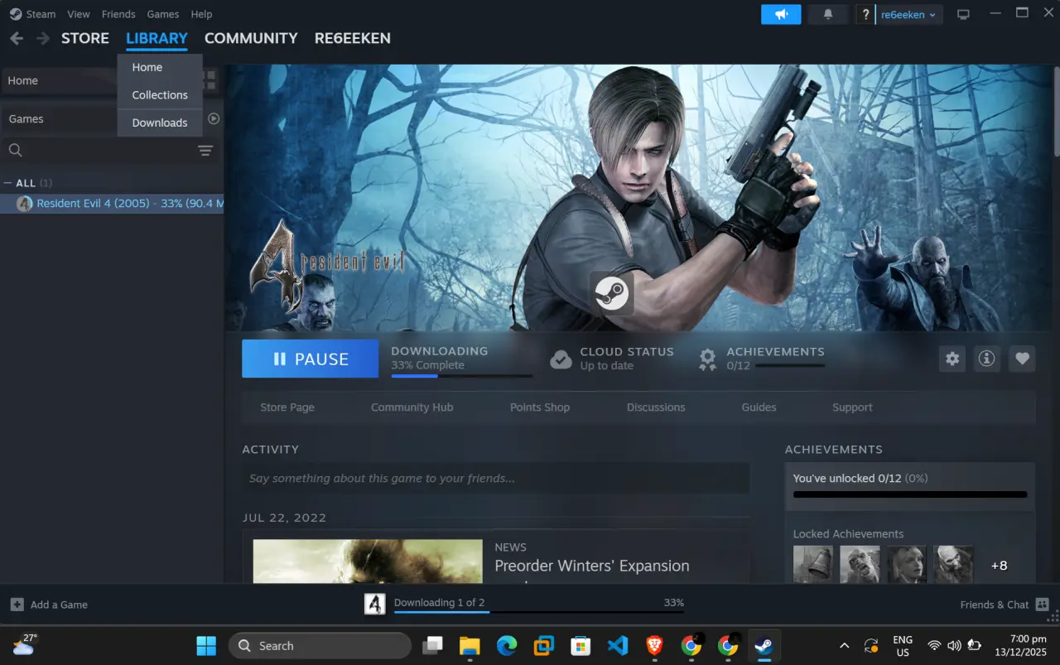Open game settings with the gear icon
Image resolution: width=1060 pixels, height=665 pixels.
[x=952, y=359]
